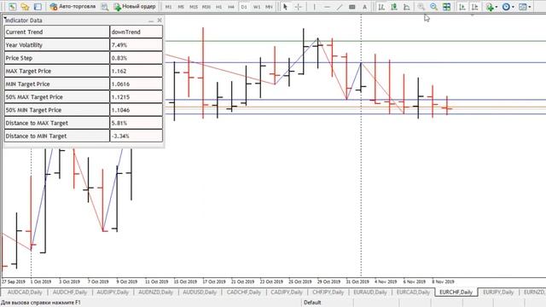Image resolution: width=546 pixels, height=307 pixels.
Task: Click the Default profile in status bar
Action: 312,303
